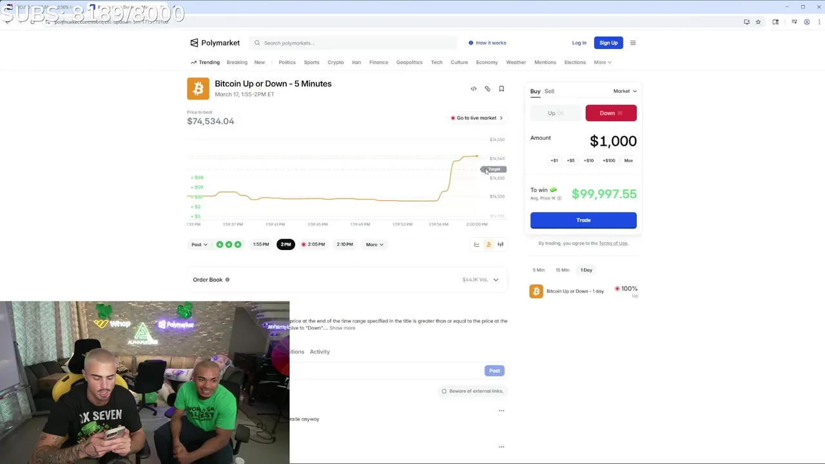Select the candlestick chart icon
Image resolution: width=825 pixels, height=464 pixels.
500,244
